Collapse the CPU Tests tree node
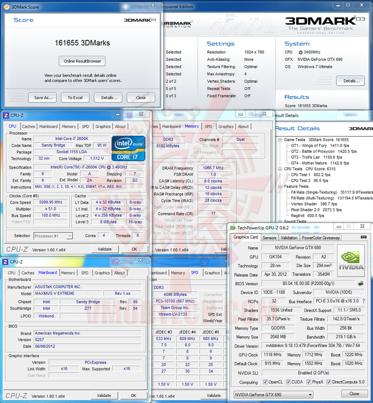This screenshot has height=403, width=373. click(x=280, y=169)
